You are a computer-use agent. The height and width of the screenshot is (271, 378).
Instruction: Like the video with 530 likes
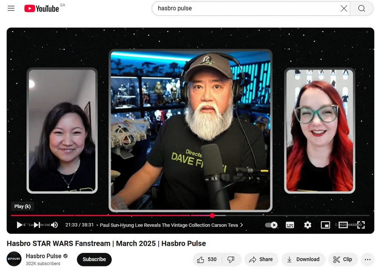pyautogui.click(x=207, y=259)
